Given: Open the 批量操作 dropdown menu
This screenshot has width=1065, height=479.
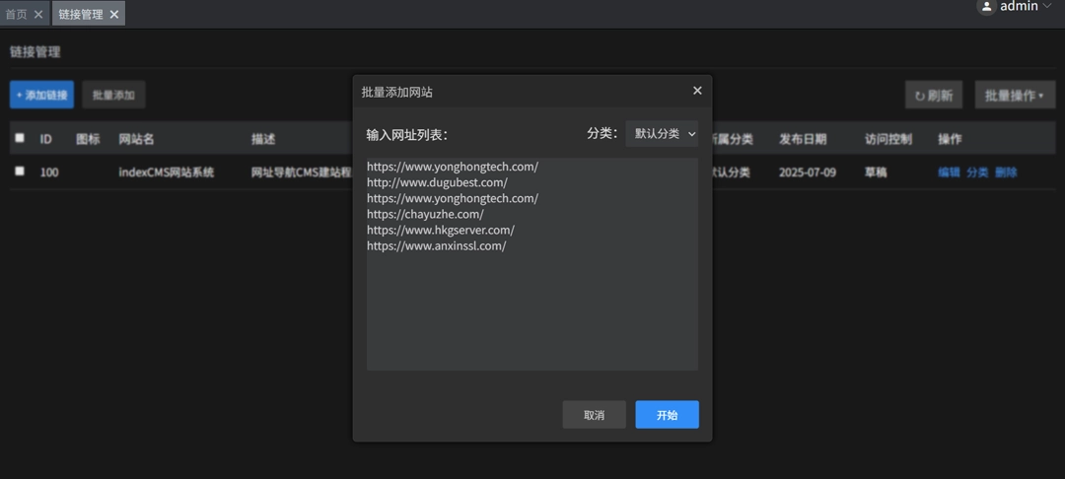Looking at the screenshot, I should tap(1015, 96).
